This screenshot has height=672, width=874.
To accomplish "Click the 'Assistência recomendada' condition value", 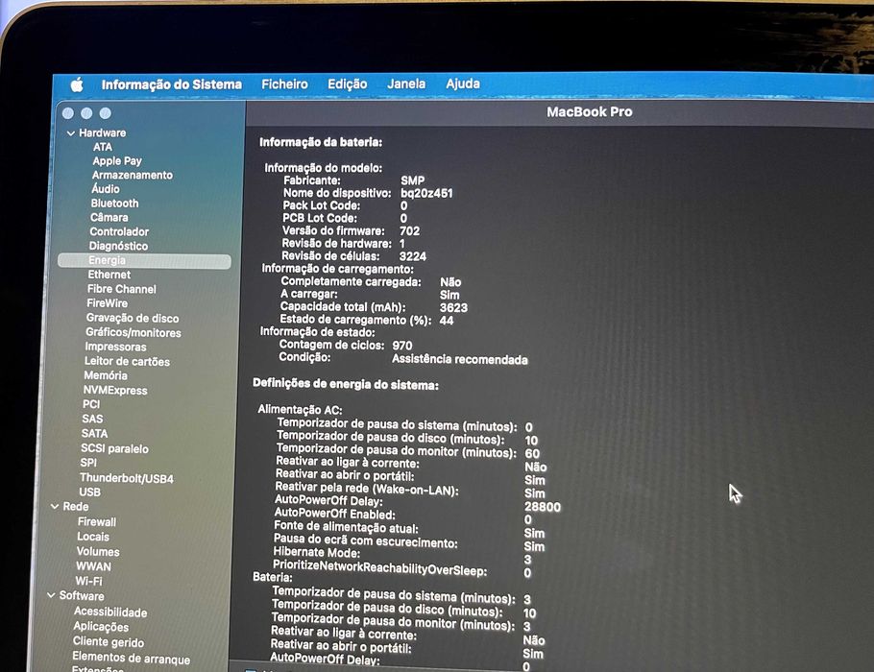I will [460, 359].
